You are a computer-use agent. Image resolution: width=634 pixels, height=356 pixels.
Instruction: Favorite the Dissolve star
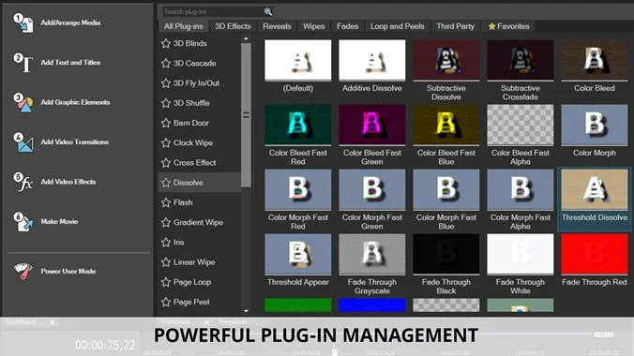[x=166, y=183]
